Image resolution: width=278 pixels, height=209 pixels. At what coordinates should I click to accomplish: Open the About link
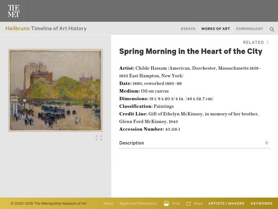[x=108, y=203]
